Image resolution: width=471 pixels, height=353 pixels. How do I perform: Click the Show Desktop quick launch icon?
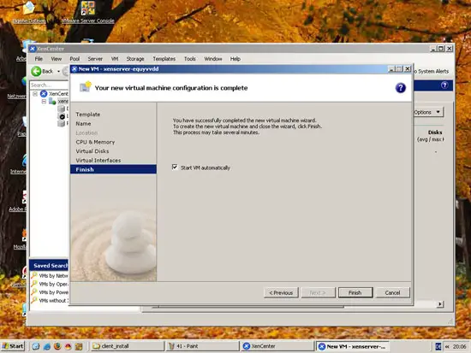36,346
